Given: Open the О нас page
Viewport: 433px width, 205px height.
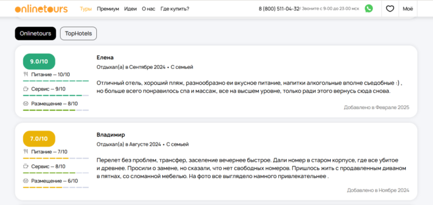Looking at the screenshot, I should [x=148, y=9].
